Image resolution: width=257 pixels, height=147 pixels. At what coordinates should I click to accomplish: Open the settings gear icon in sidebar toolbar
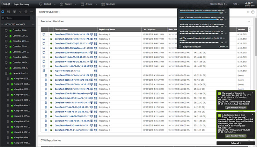tap(26, 12)
